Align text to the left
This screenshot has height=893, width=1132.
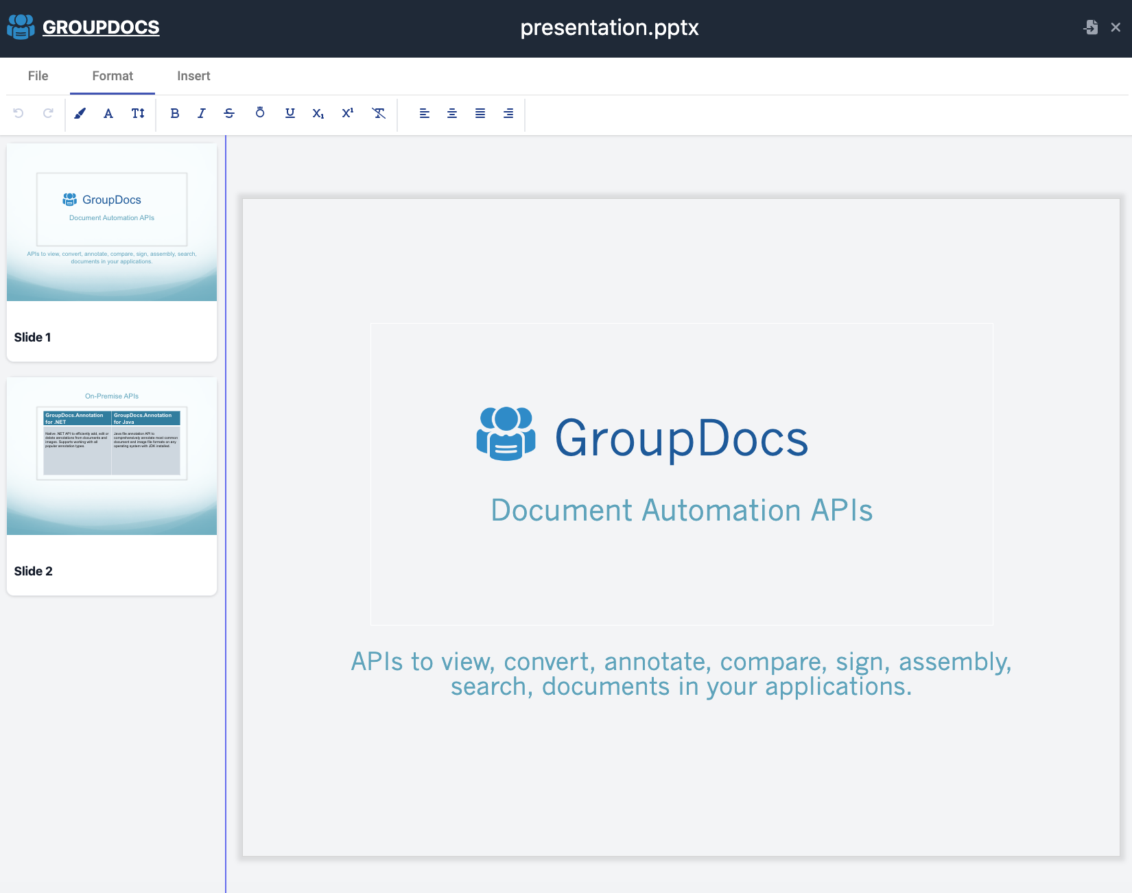point(425,113)
